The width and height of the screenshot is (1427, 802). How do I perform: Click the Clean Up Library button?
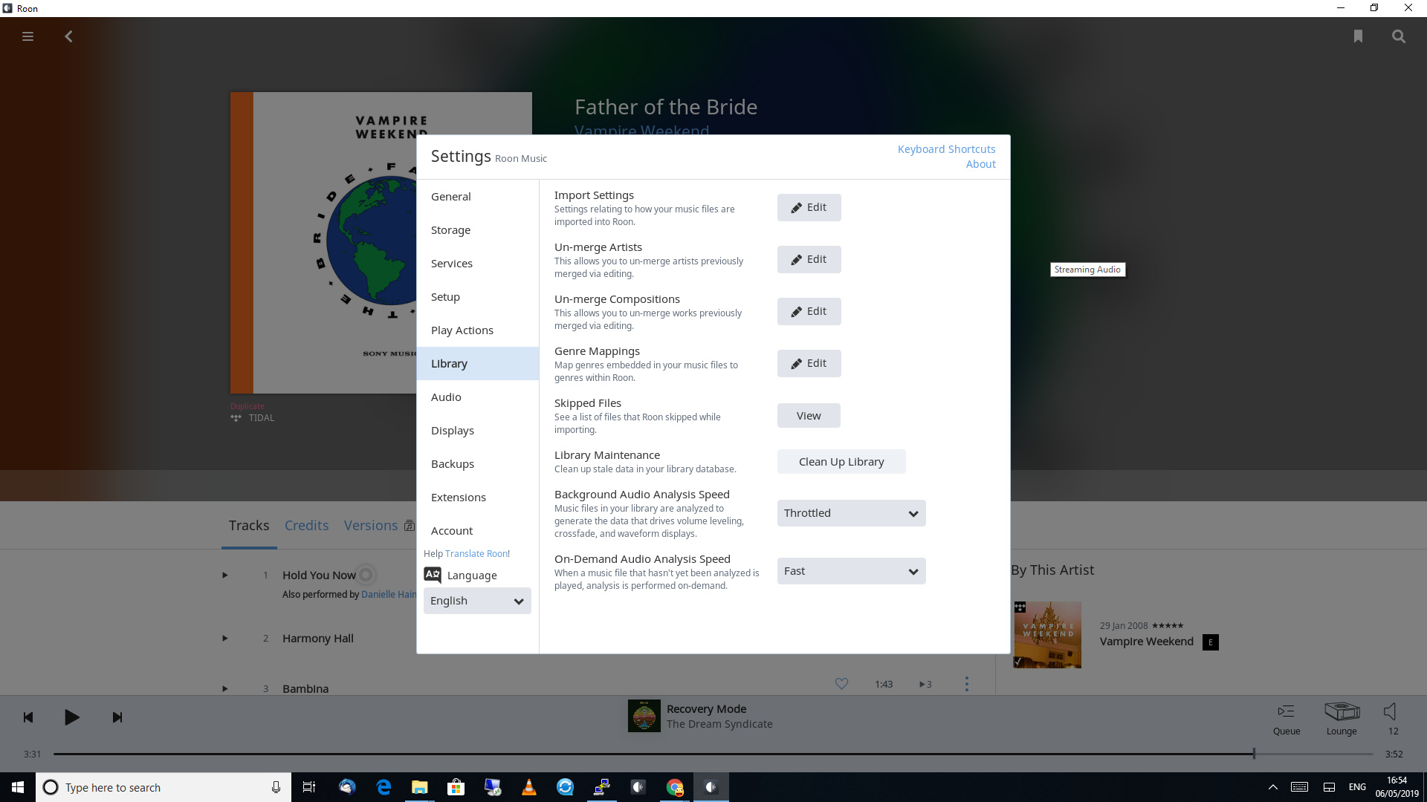[841, 462]
